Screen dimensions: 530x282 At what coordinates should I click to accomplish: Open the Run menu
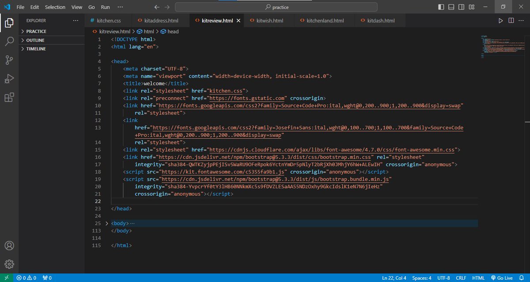click(x=105, y=7)
